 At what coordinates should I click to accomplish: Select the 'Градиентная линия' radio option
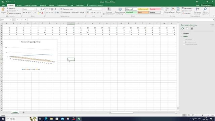tap(184, 44)
